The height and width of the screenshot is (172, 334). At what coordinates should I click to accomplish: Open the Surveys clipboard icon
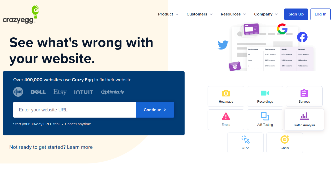304,93
